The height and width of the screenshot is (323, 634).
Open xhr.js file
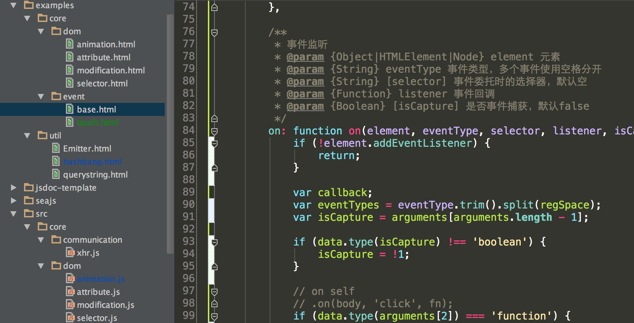pyautogui.click(x=88, y=253)
